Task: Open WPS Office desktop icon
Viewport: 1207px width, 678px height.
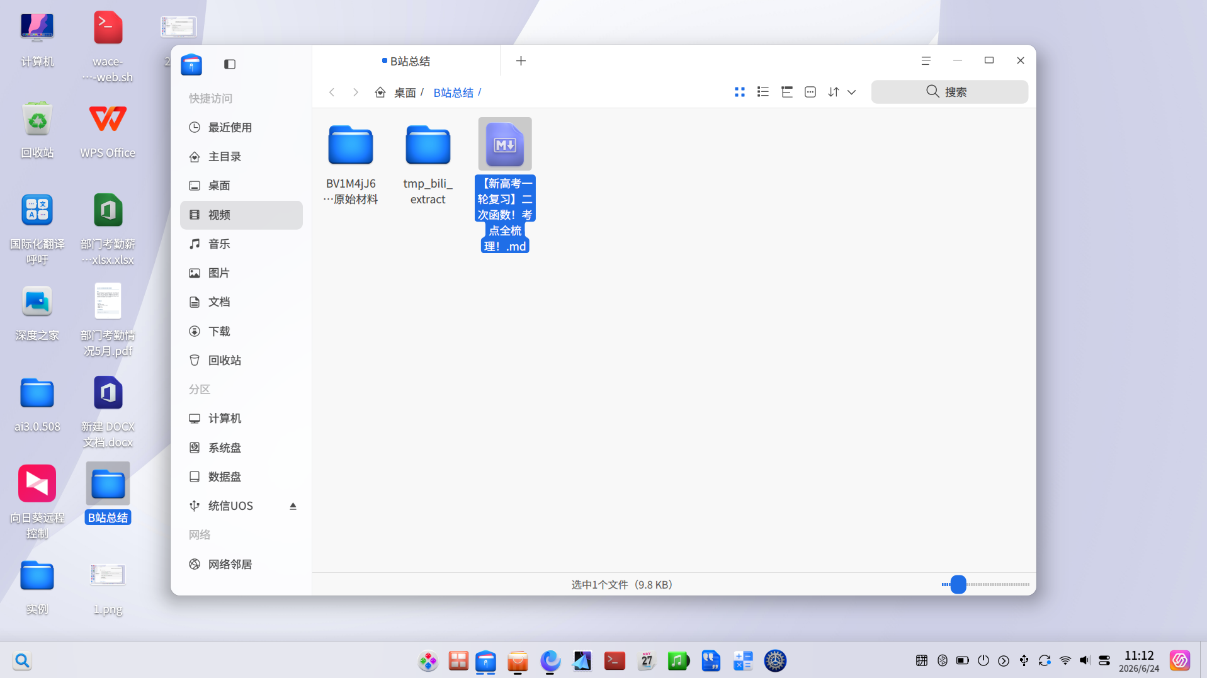Action: (108, 130)
